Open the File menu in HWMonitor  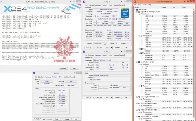(x=135, y=5)
